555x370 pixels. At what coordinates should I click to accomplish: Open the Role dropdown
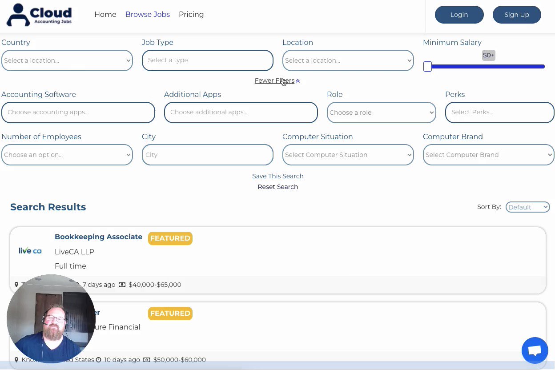click(x=382, y=113)
